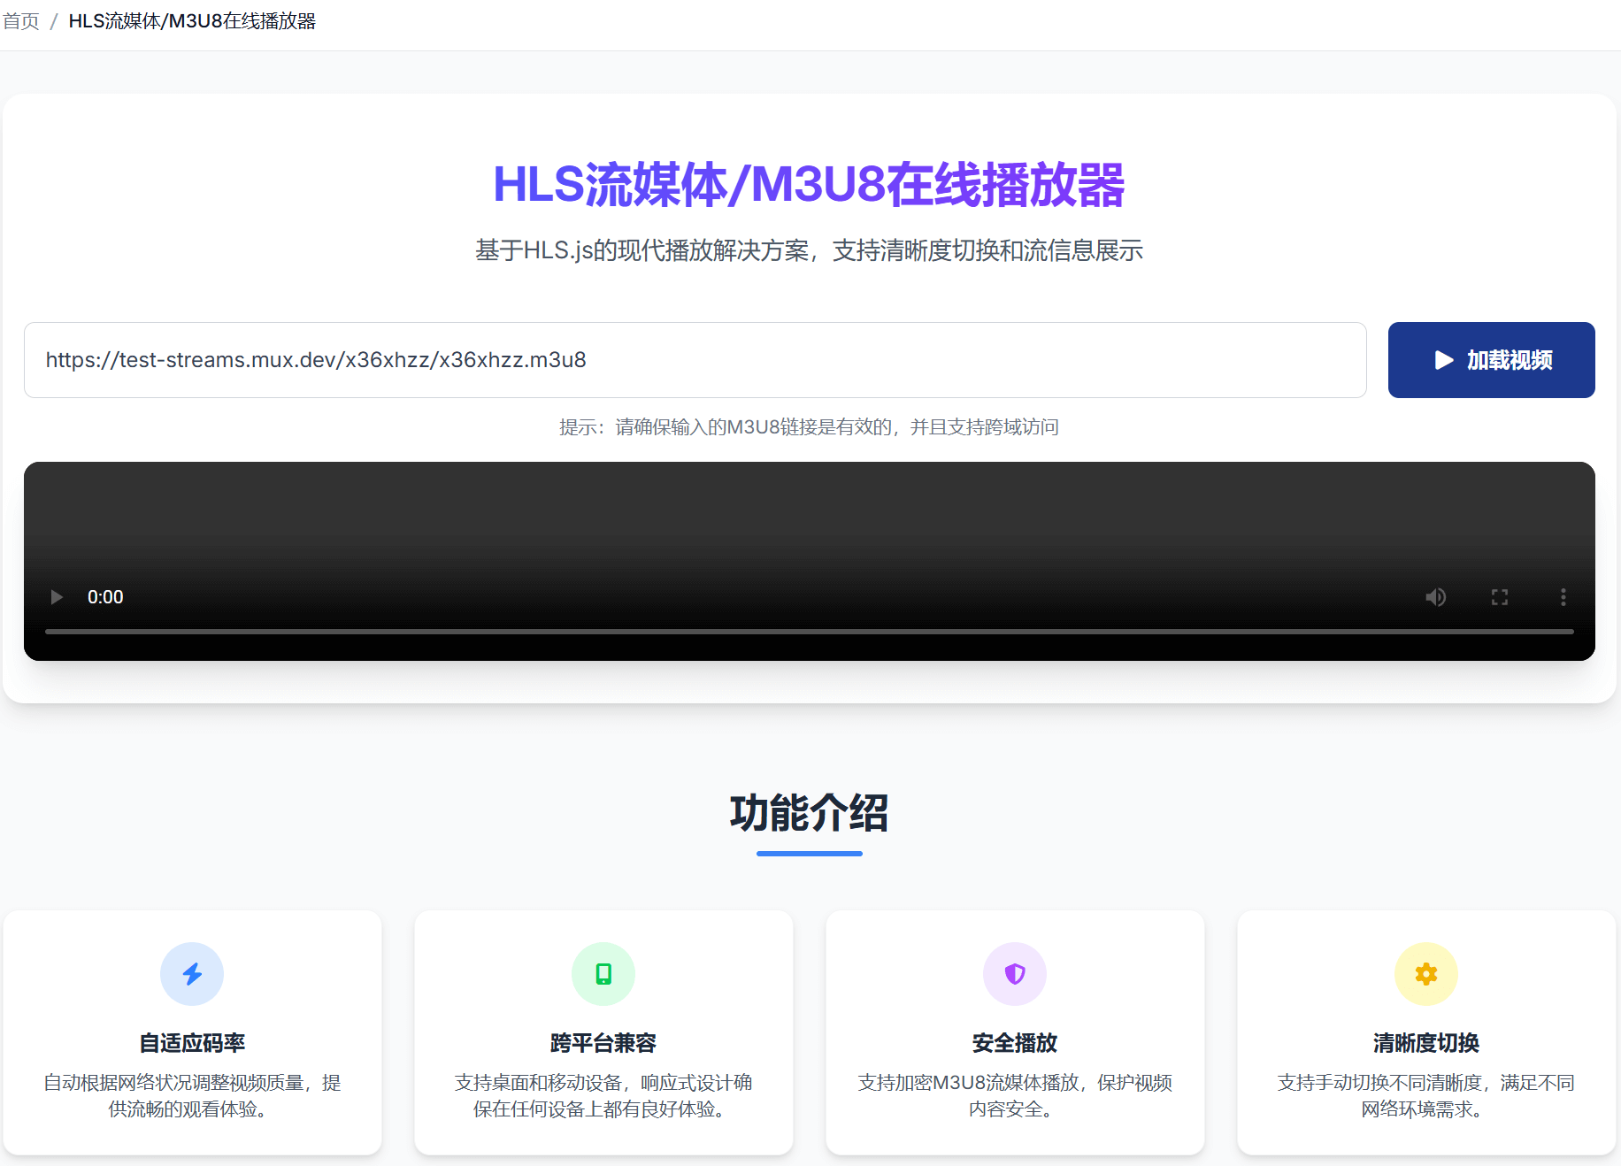The image size is (1621, 1166).
Task: Click the 首页 breadcrumb link
Action: click(x=19, y=19)
